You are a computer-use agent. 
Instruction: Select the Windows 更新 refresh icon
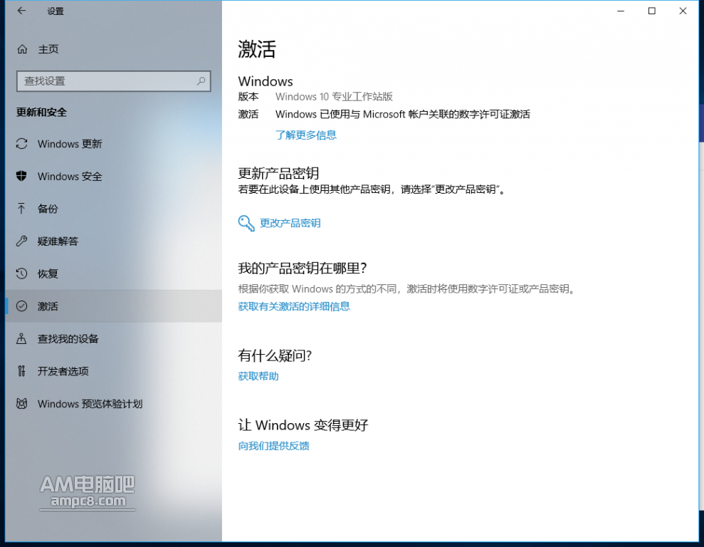click(21, 144)
